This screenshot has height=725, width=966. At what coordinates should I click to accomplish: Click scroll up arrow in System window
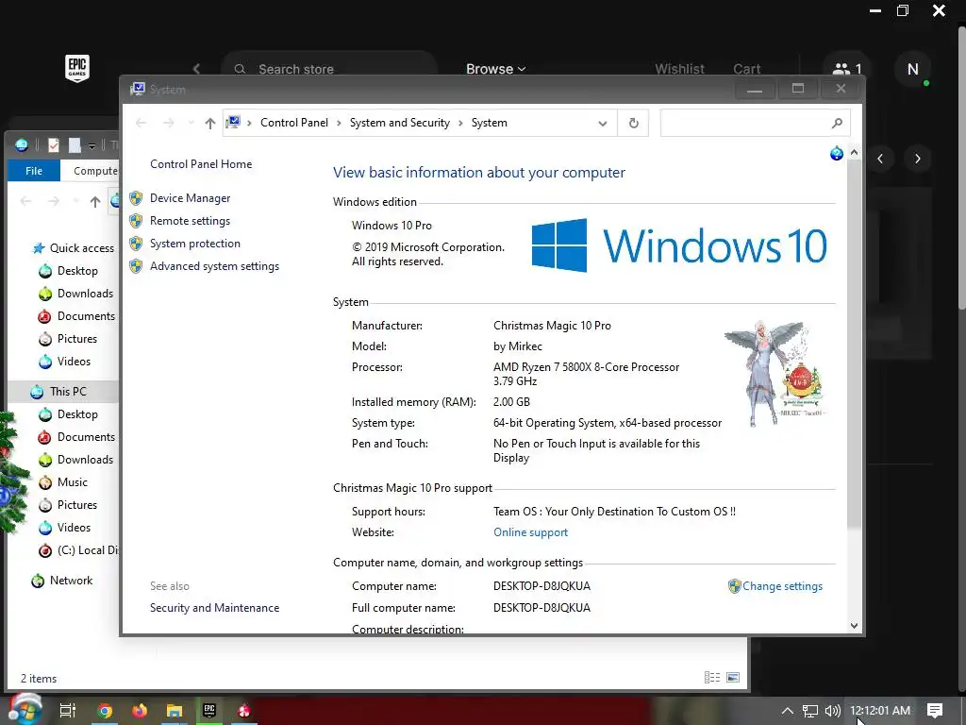pos(854,152)
